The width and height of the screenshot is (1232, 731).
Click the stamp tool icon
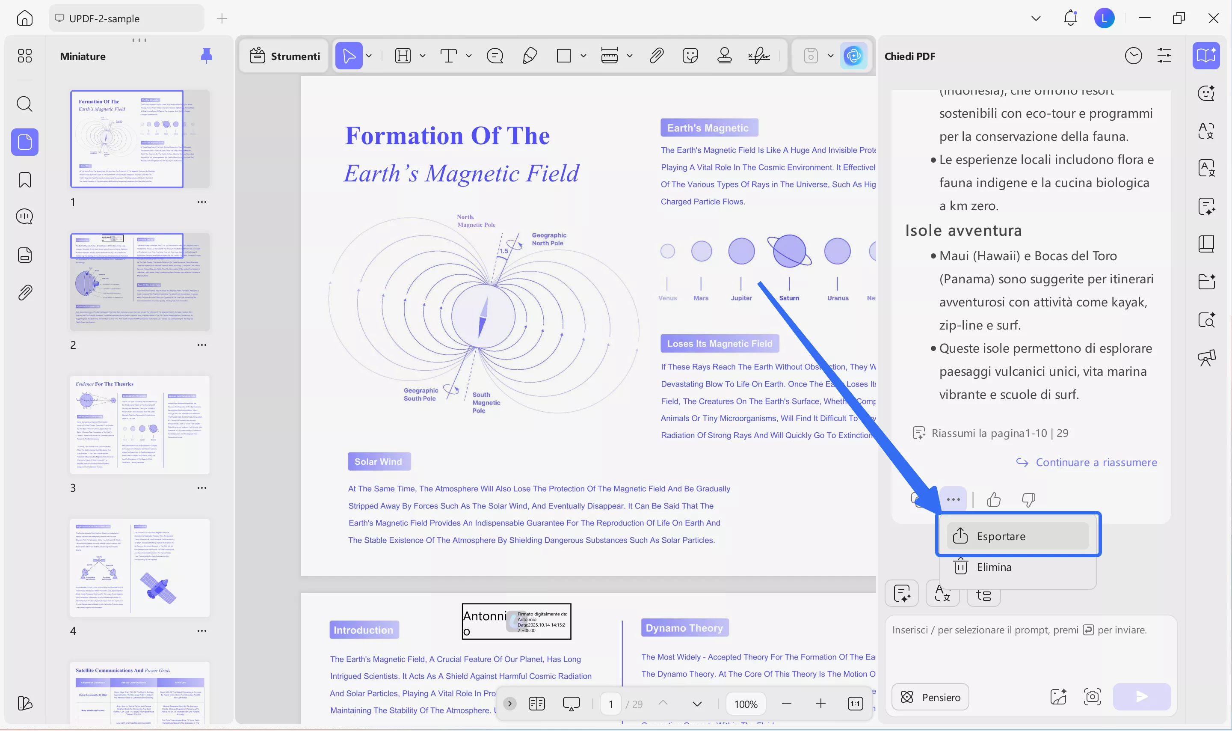[x=724, y=56]
